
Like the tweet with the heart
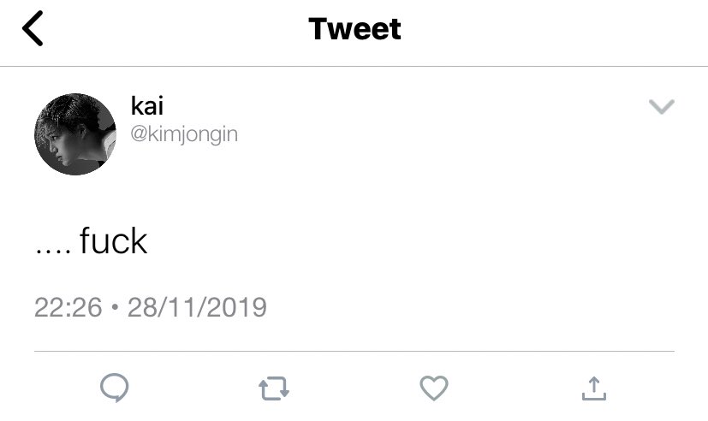pyautogui.click(x=434, y=388)
